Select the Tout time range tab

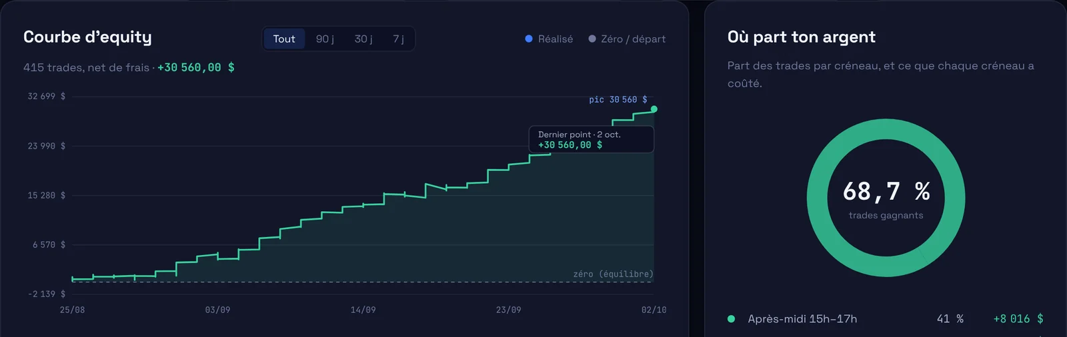pyautogui.click(x=284, y=39)
